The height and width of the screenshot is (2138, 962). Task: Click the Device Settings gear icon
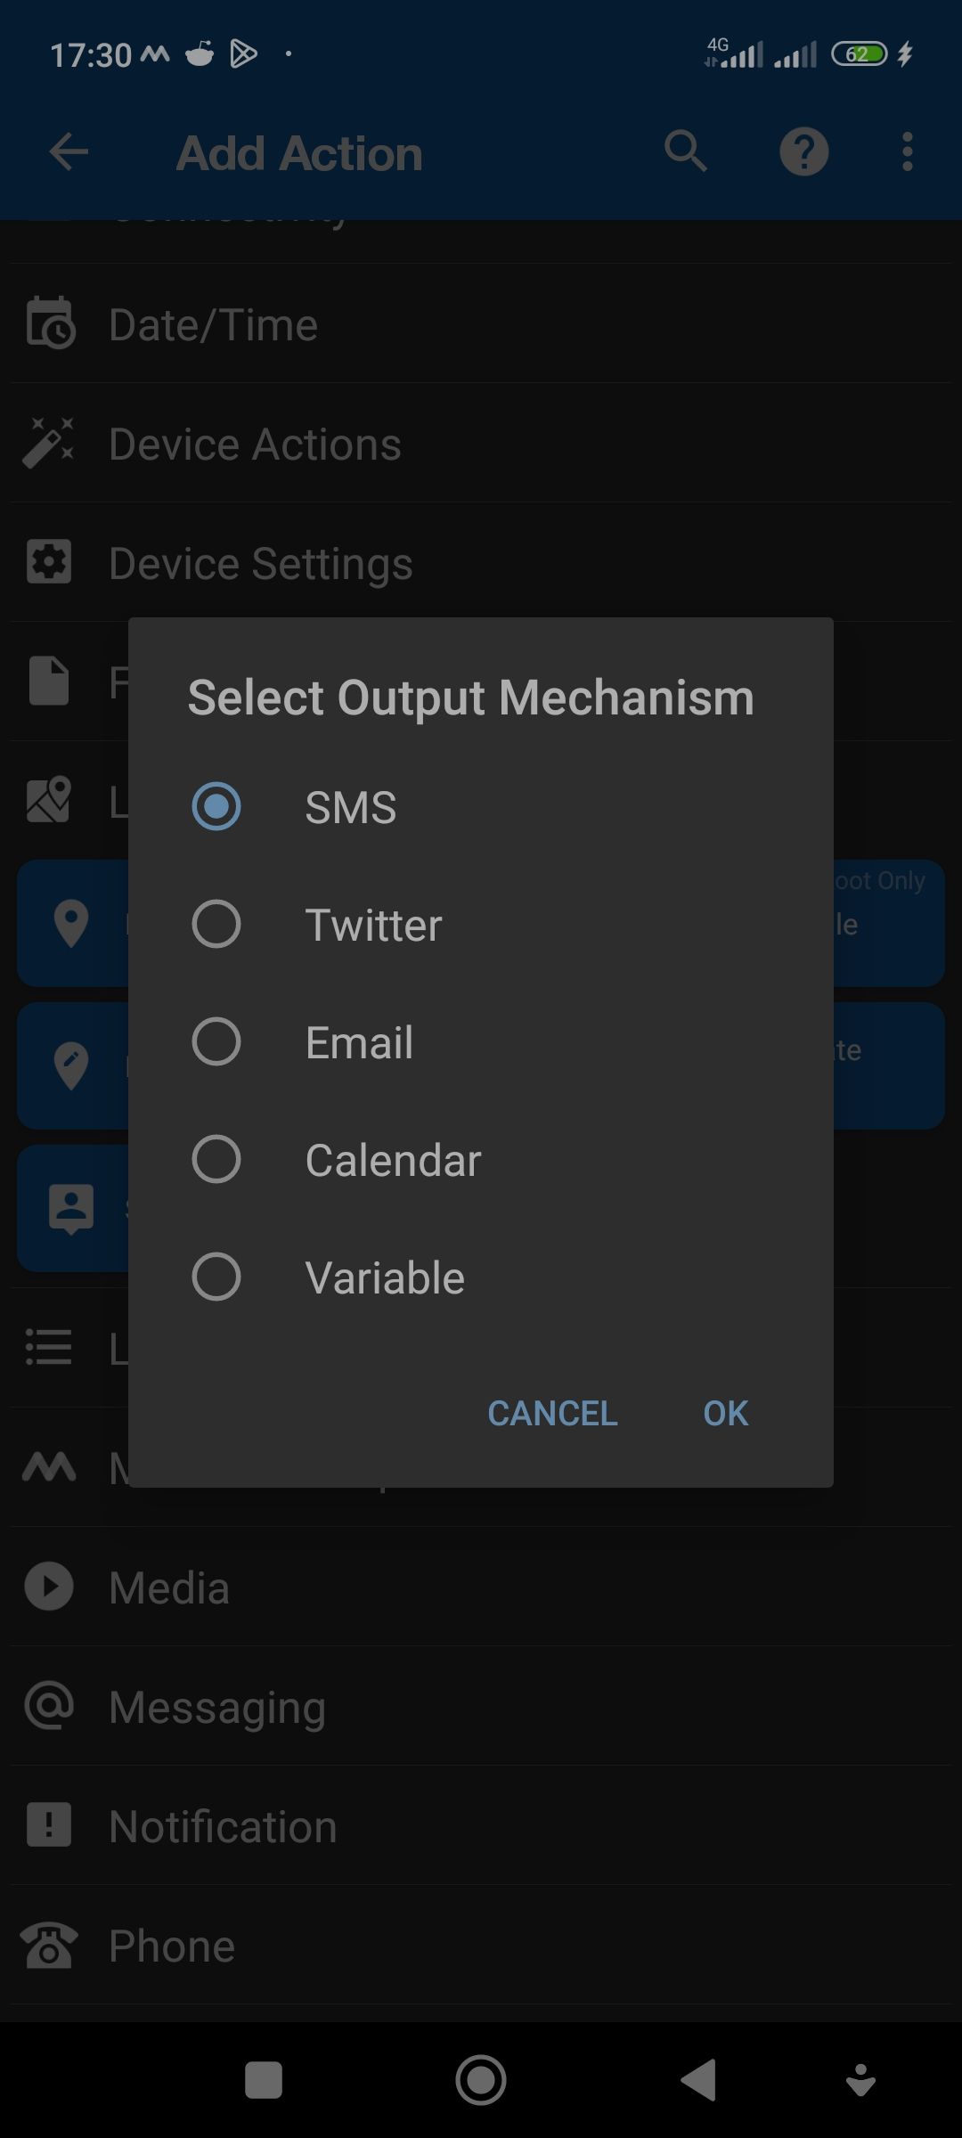(x=49, y=562)
